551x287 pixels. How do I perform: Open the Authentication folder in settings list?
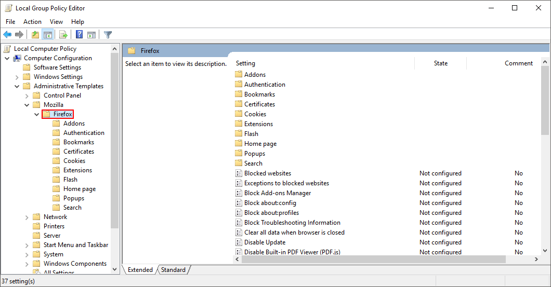tap(265, 85)
